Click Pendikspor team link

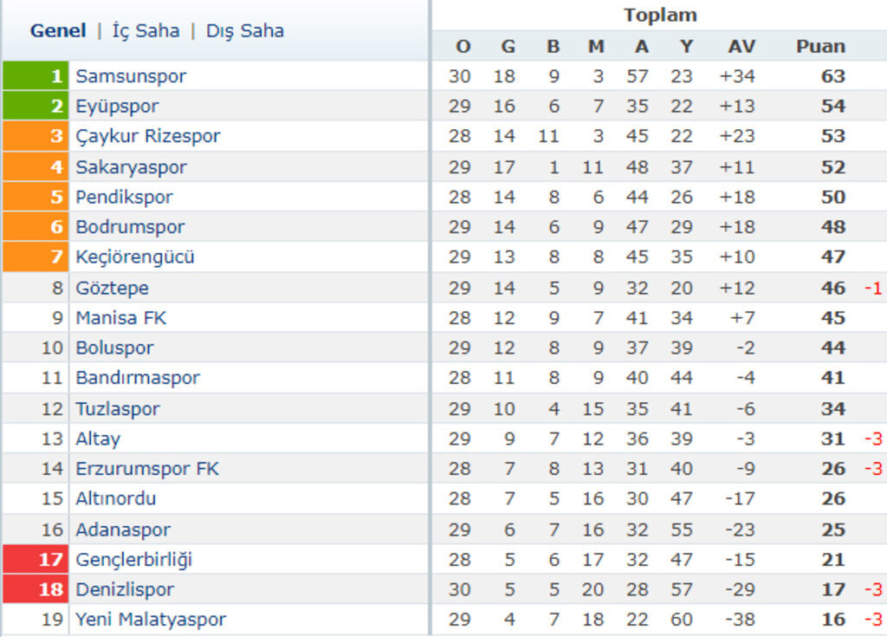click(124, 197)
